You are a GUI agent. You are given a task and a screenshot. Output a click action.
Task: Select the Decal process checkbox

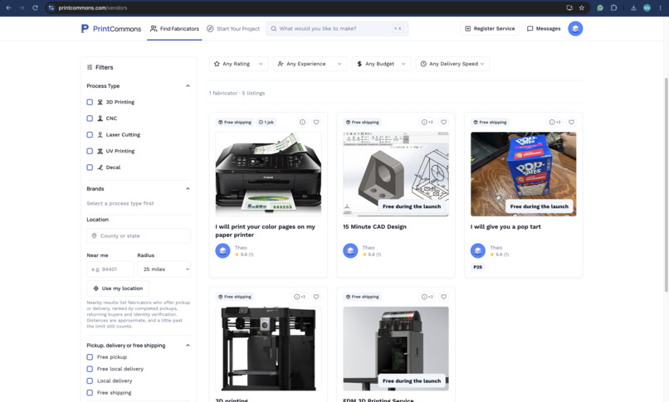pyautogui.click(x=90, y=167)
